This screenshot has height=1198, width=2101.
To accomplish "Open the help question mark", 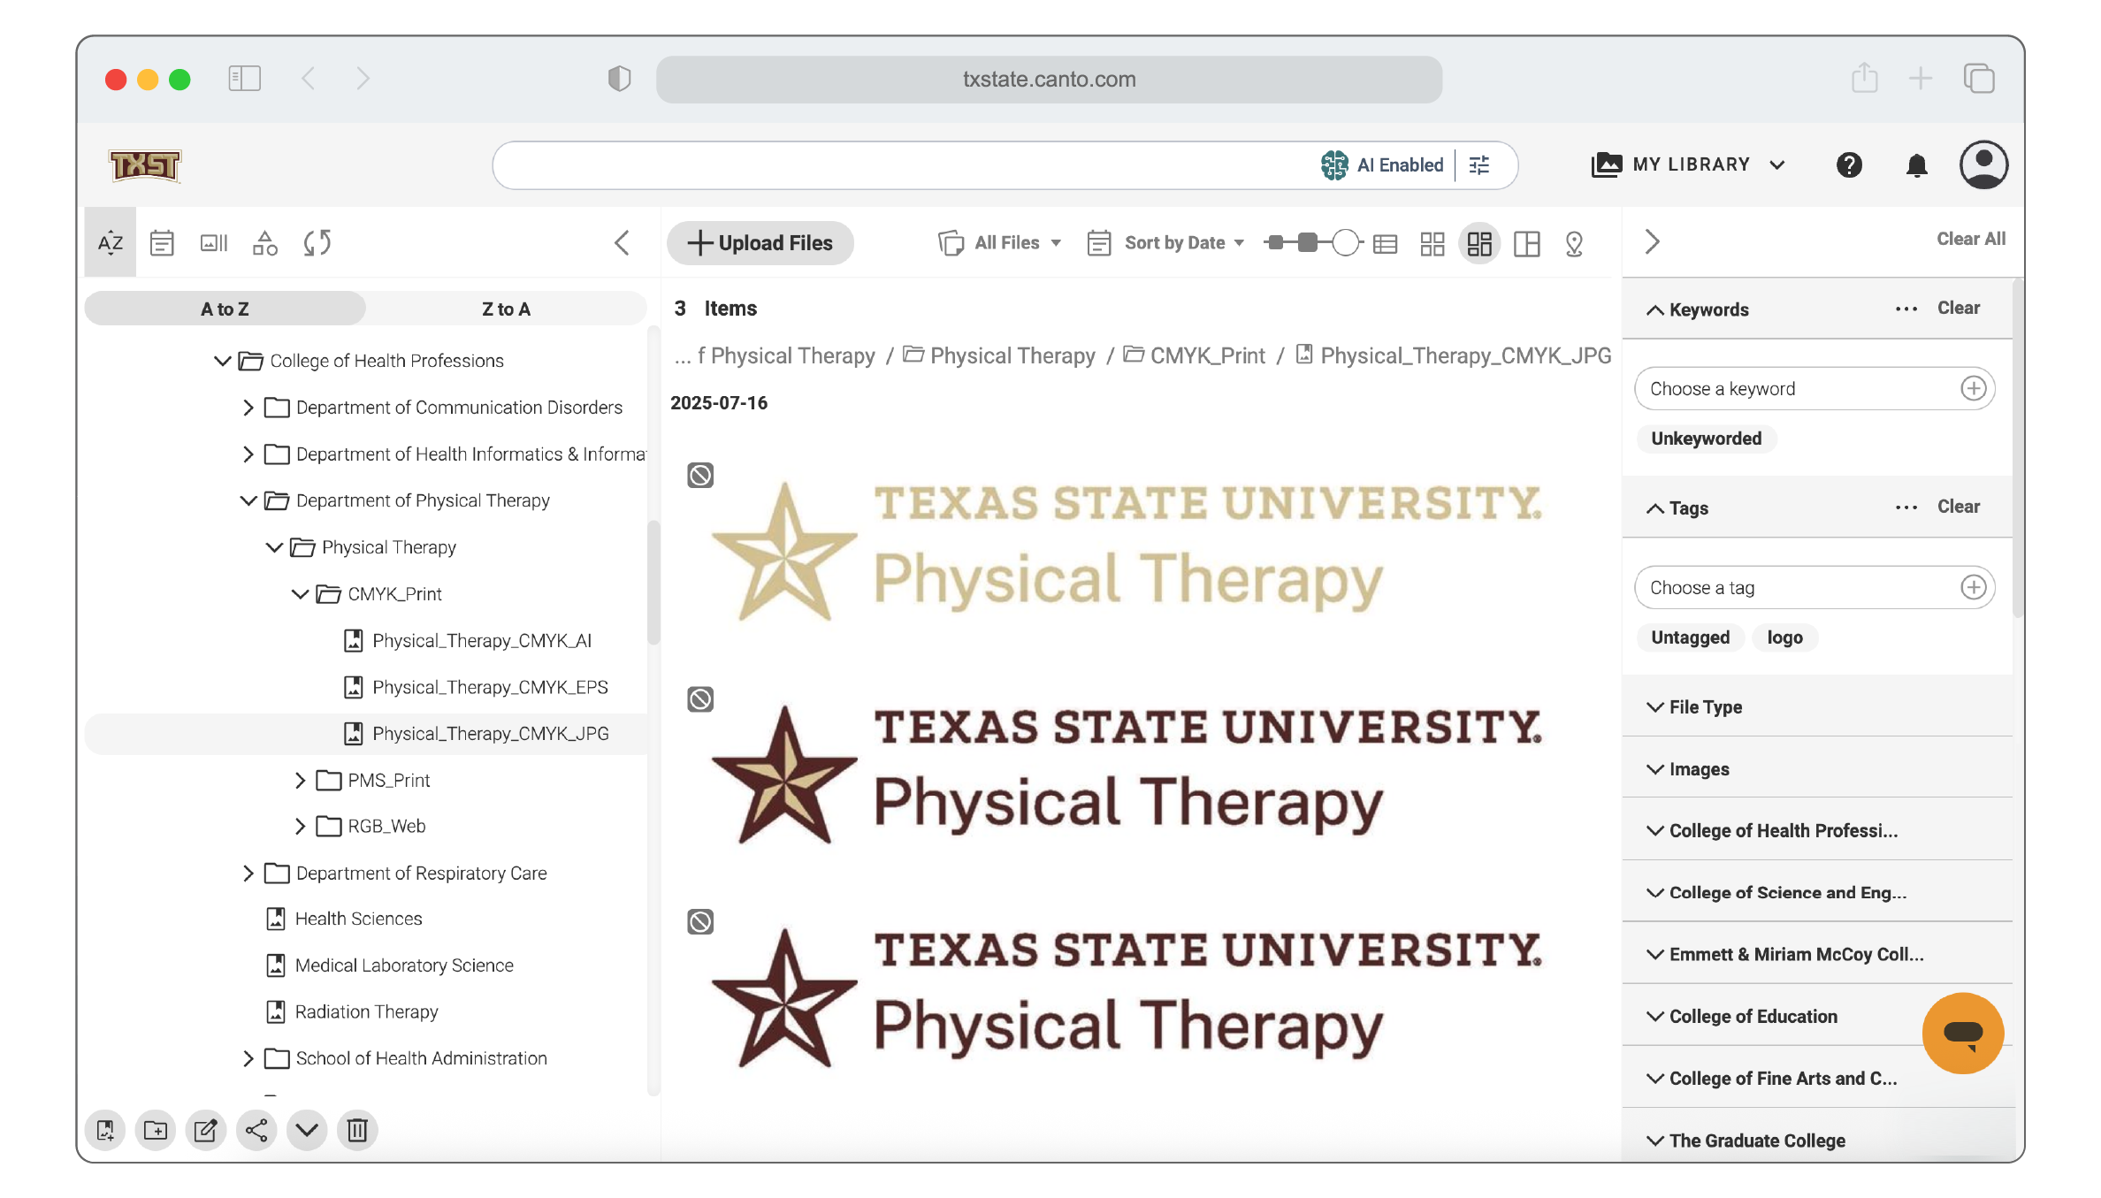I will 1849,165.
